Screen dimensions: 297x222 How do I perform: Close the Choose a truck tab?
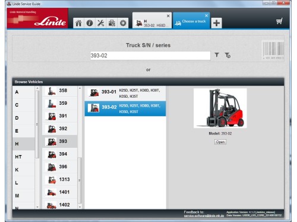click(207, 15)
